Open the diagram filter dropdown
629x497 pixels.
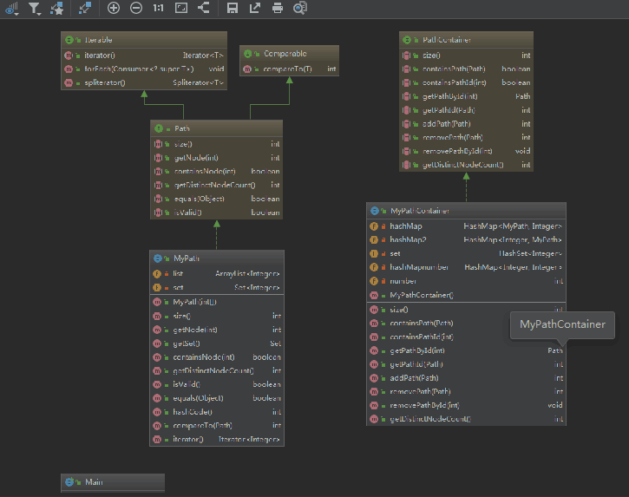35,8
